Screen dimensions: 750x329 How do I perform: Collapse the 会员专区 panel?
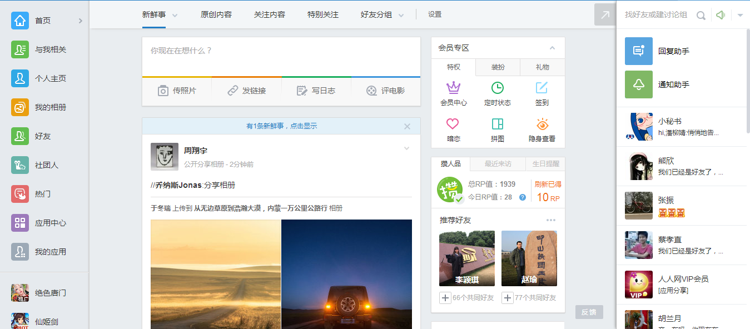pyautogui.click(x=552, y=48)
